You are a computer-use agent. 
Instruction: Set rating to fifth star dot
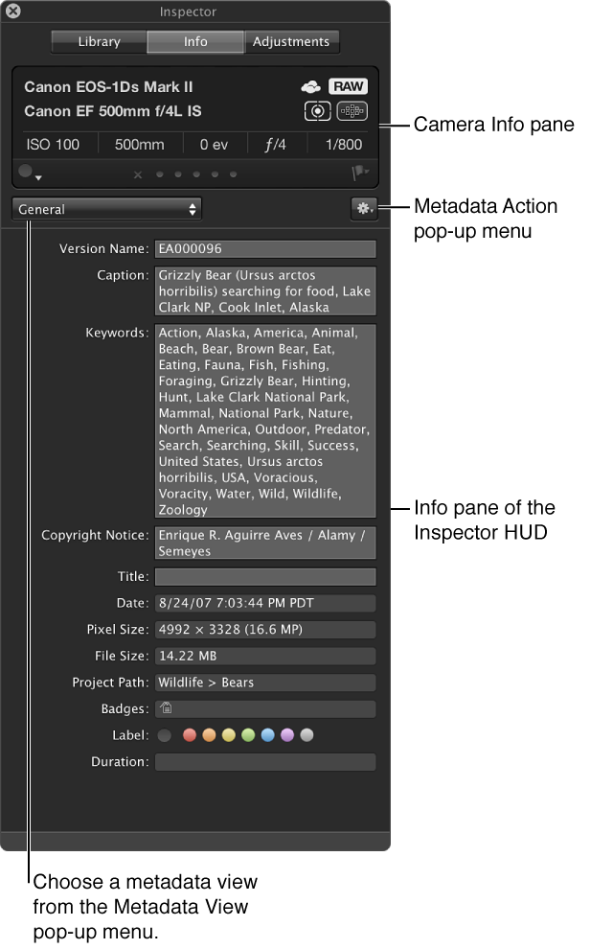pyautogui.click(x=234, y=174)
